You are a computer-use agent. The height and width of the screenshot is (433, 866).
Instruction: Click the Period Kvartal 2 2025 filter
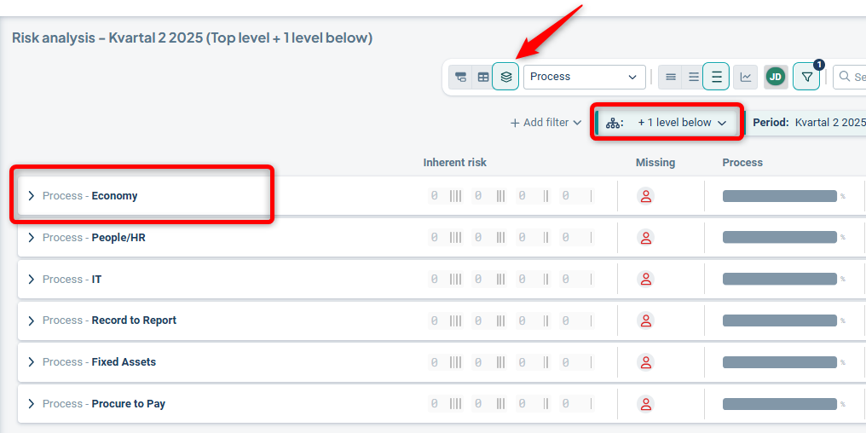808,123
